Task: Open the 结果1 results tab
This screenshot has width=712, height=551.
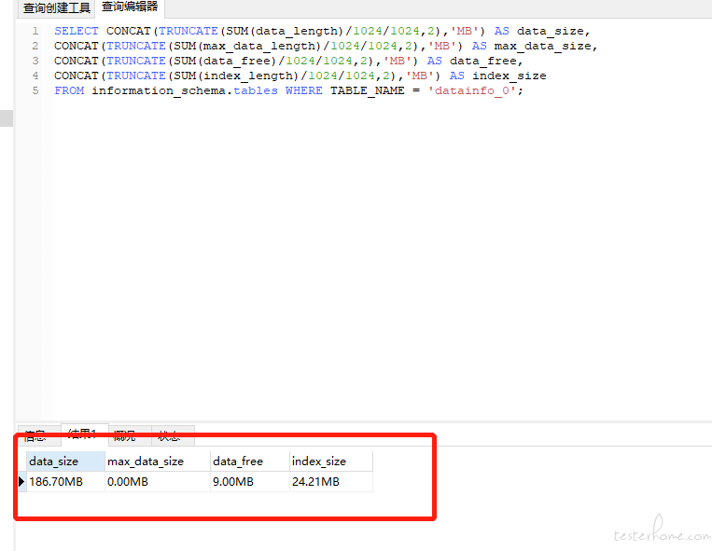Action: 85,434
